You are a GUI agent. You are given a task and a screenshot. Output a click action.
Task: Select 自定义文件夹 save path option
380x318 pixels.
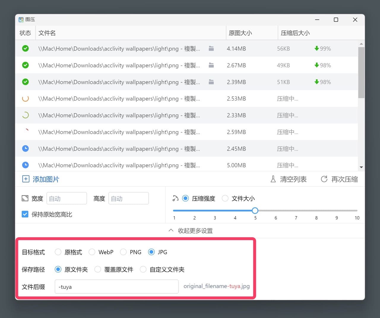(x=143, y=269)
